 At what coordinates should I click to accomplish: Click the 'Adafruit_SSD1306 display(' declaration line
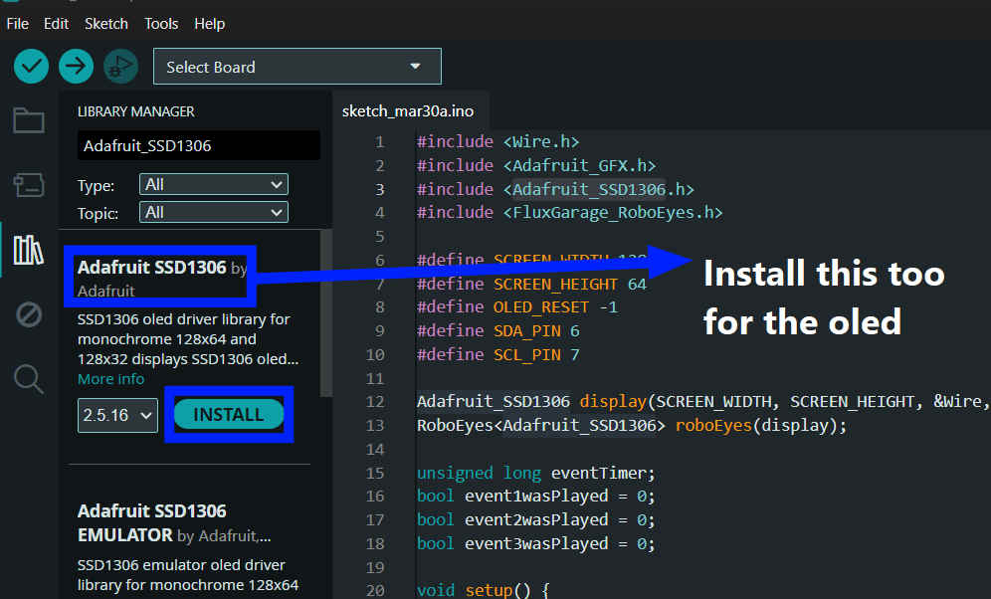(701, 401)
